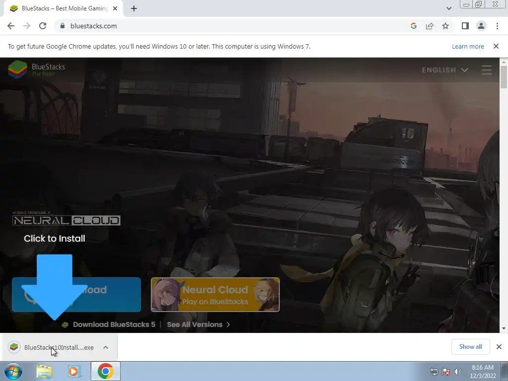Image resolution: width=508 pixels, height=381 pixels.
Task: Select the BlueStacks – Best Mobile Gaming tab
Action: pos(63,8)
